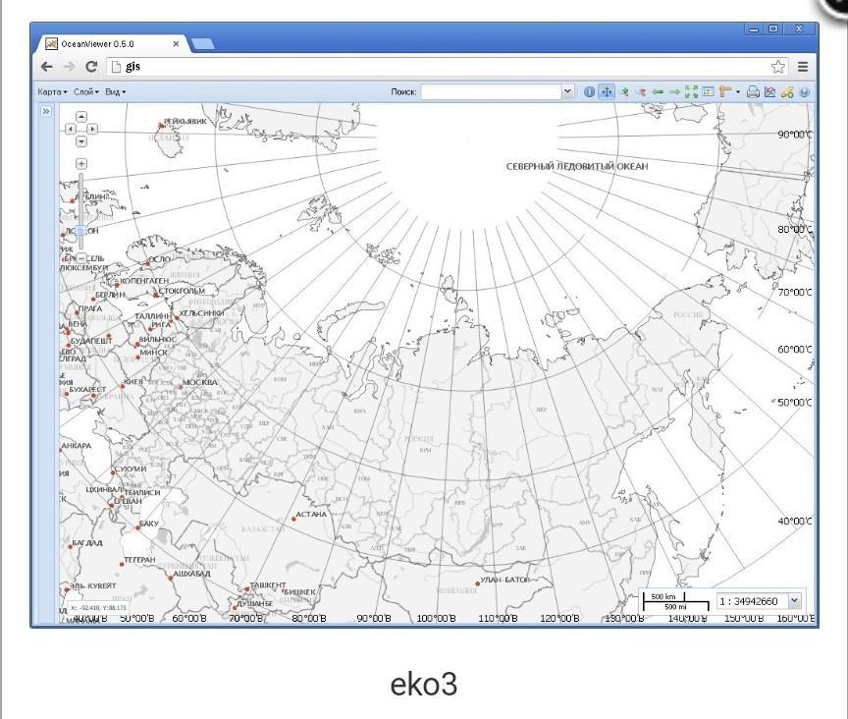Image resolution: width=848 pixels, height=719 pixels.
Task: Open the Вид menu
Action: tap(115, 92)
